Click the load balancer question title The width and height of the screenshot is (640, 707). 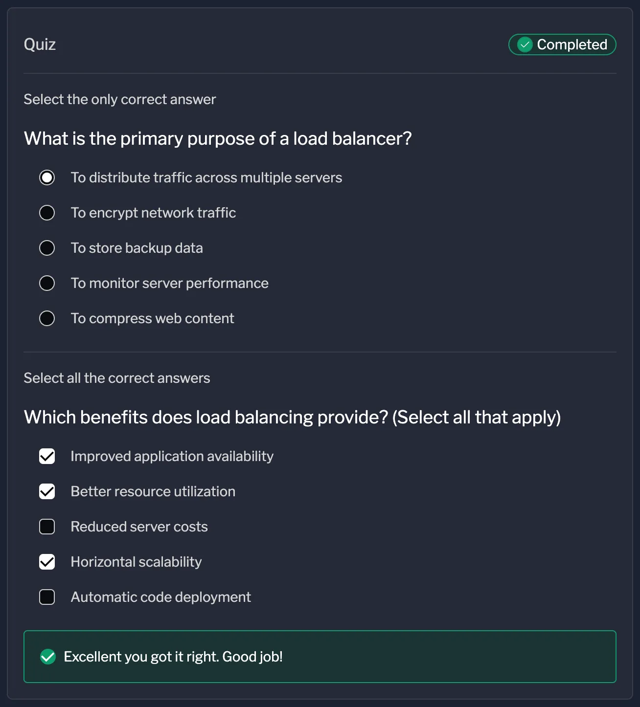pyautogui.click(x=218, y=139)
